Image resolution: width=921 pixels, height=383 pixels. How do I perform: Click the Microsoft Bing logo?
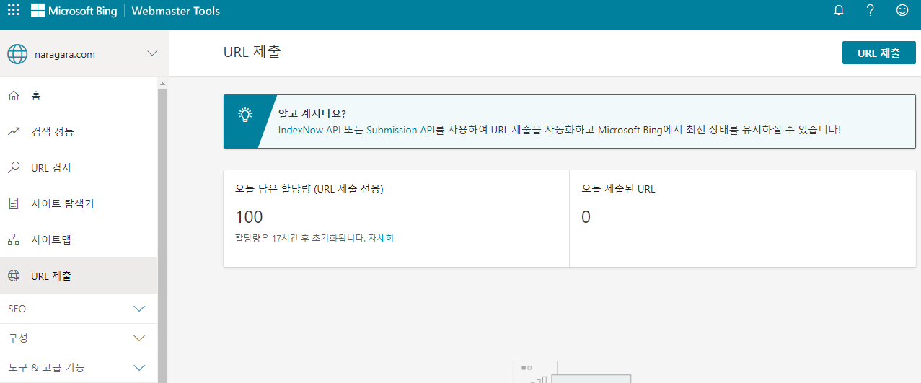point(74,11)
